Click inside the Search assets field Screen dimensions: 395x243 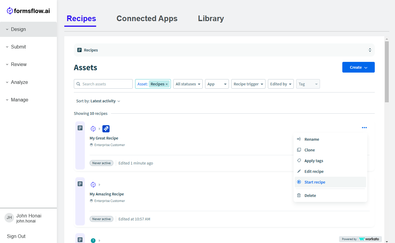click(x=103, y=84)
